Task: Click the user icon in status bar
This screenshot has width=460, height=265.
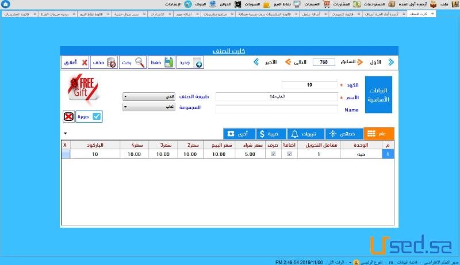Action: tap(356, 262)
